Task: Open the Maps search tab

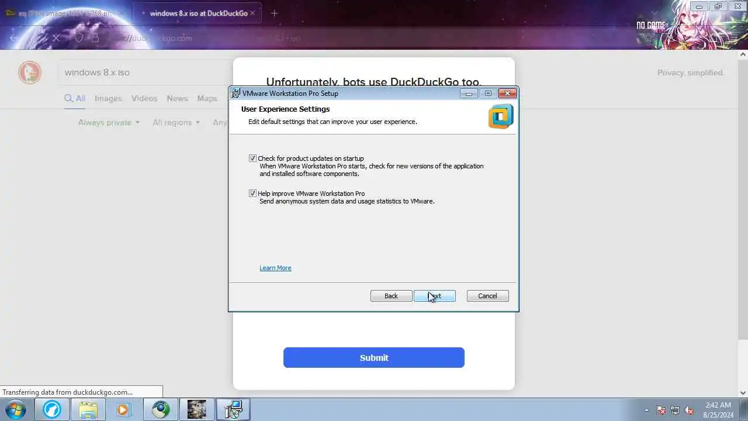Action: [x=207, y=98]
